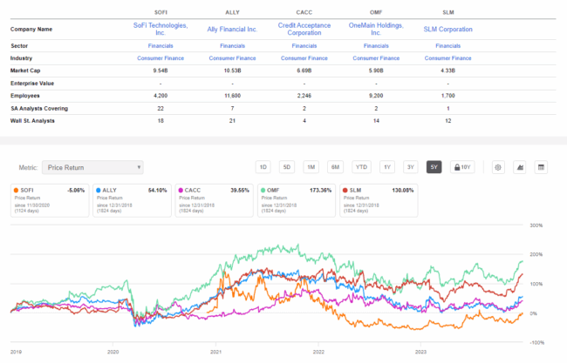Open chart settings gear icon
The width and height of the screenshot is (567, 363).
[498, 167]
